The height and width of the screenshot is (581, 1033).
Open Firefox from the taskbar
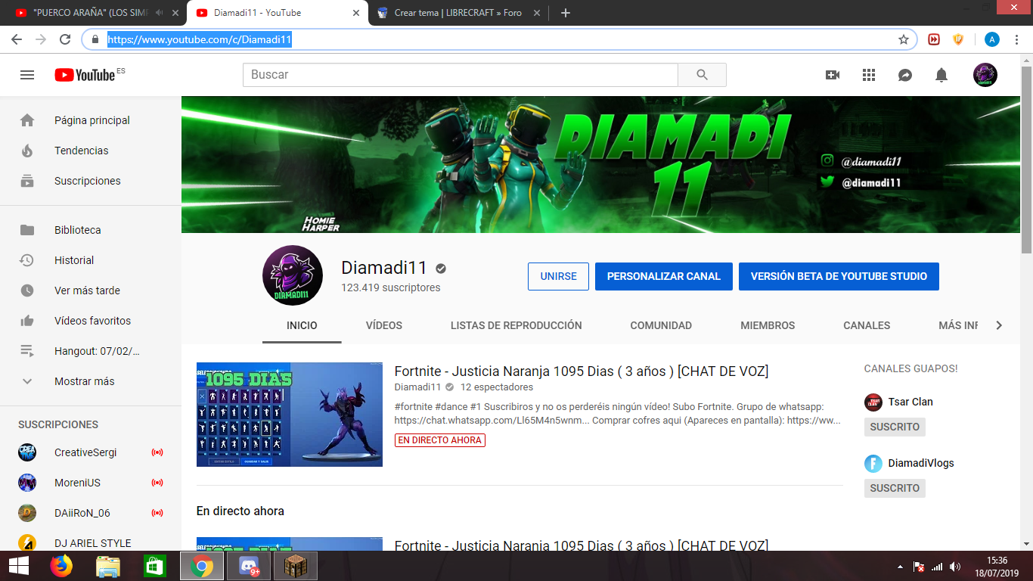point(61,566)
